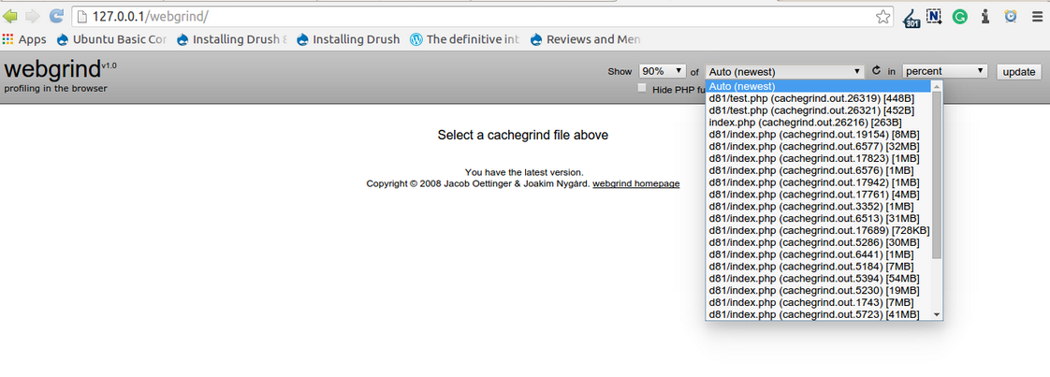The image size is (1050, 377).
Task: Click the Grammarly extension icon
Action: coord(959,16)
